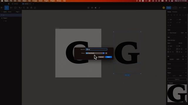Select the Pen tool
The width and height of the screenshot is (188, 105).
[20, 8]
